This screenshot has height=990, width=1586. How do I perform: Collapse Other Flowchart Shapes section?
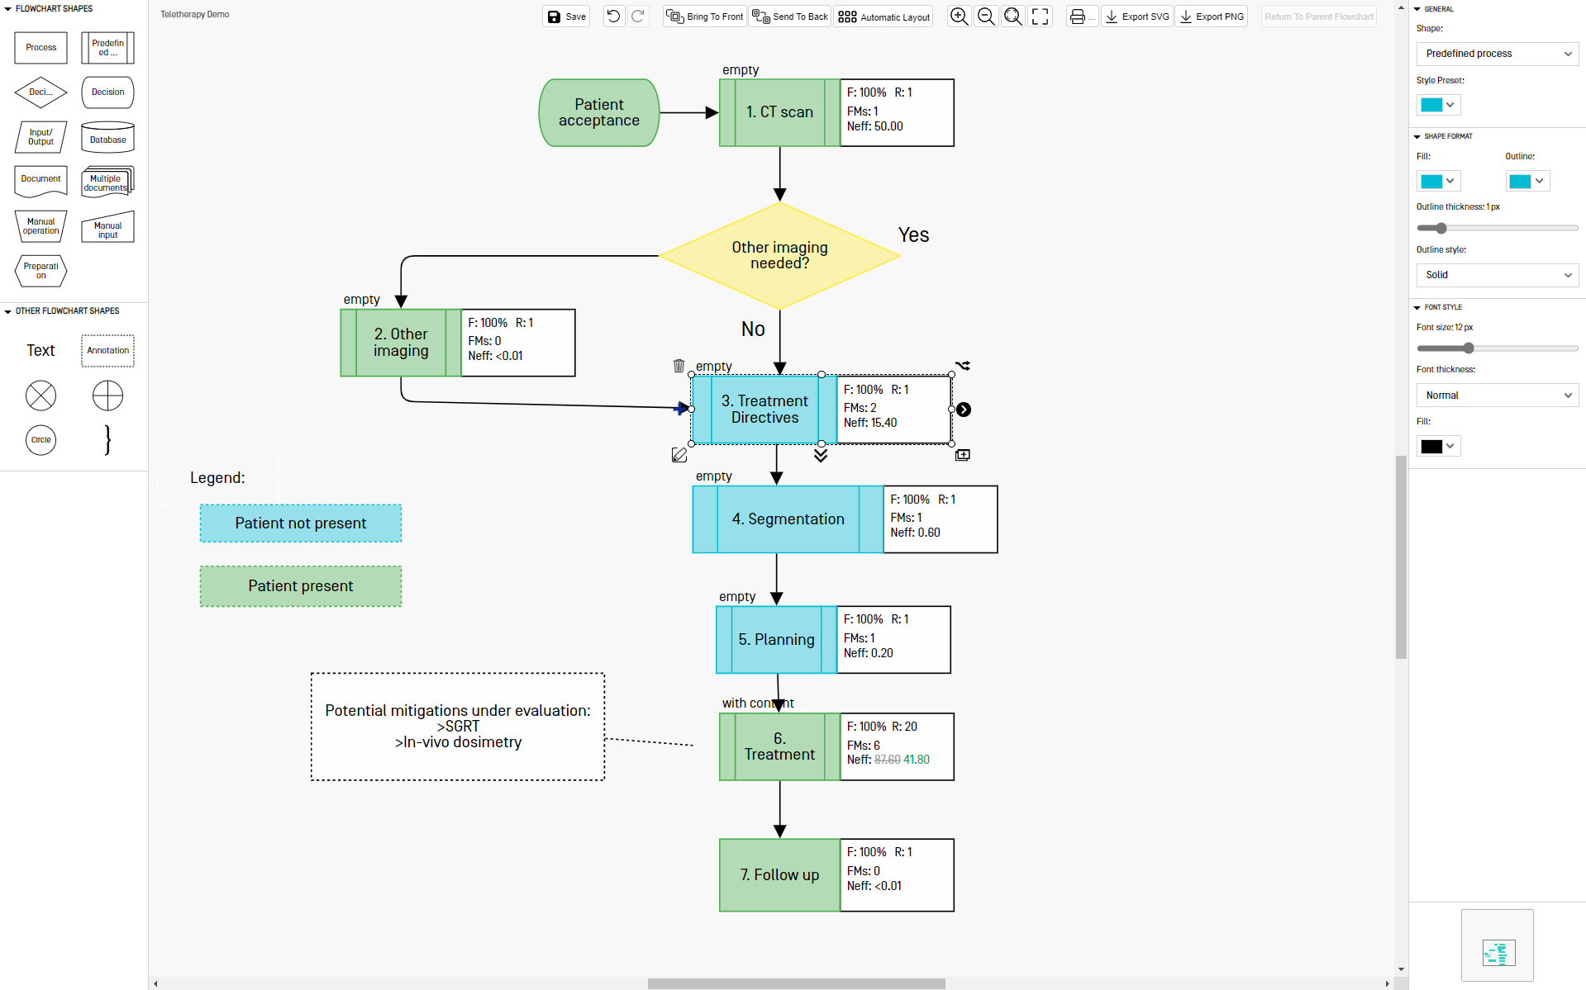[8, 311]
